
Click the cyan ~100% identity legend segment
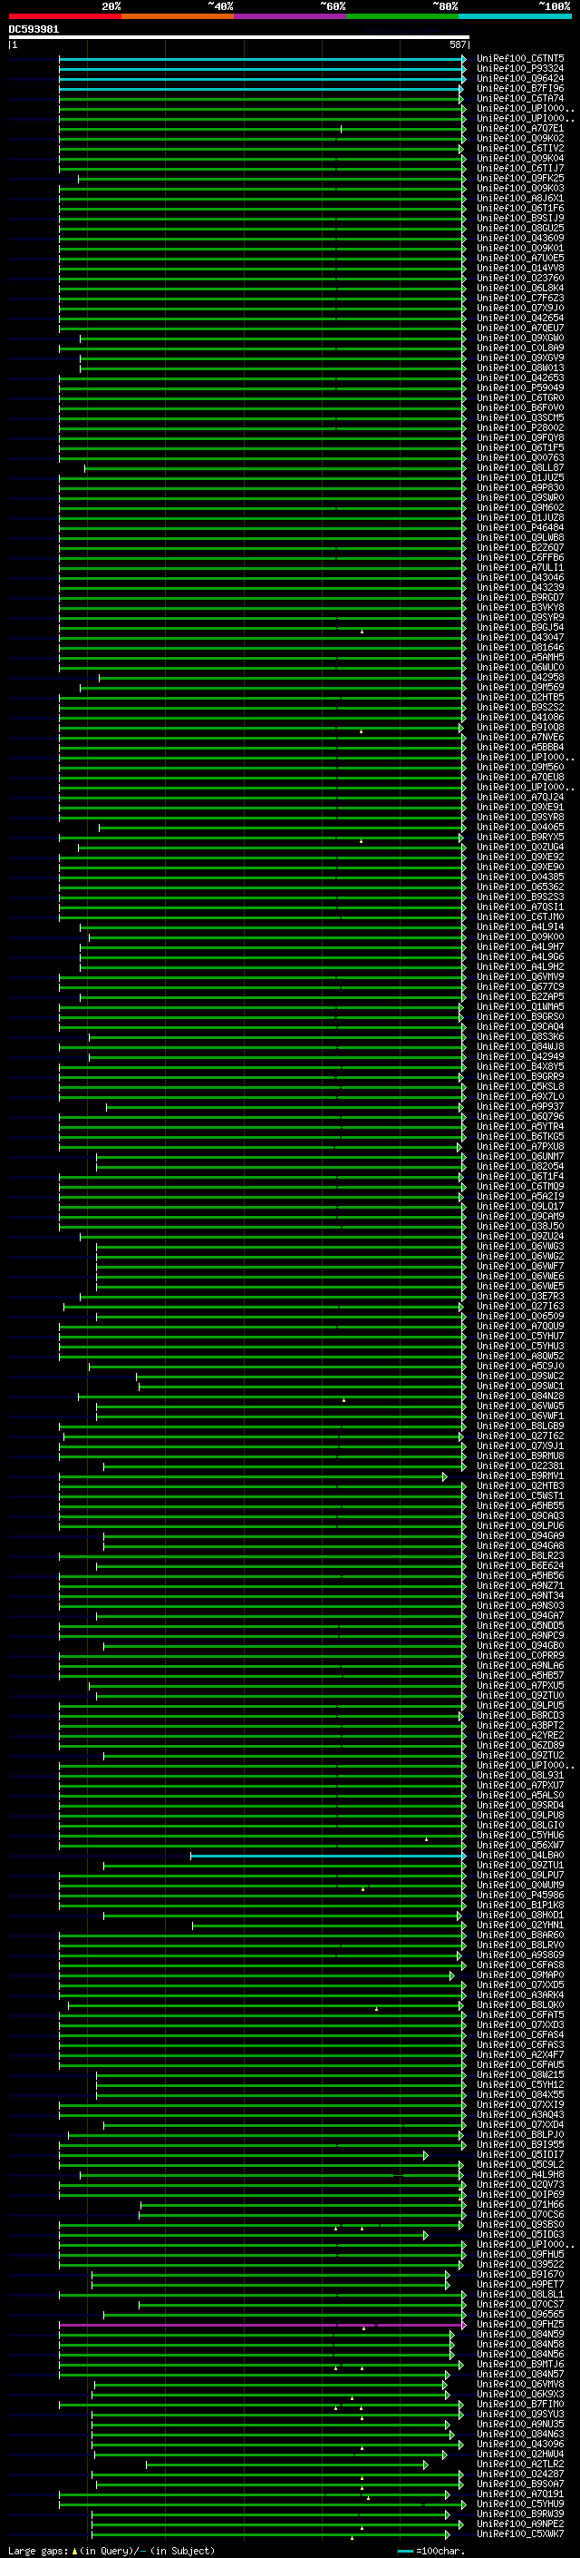(x=516, y=16)
